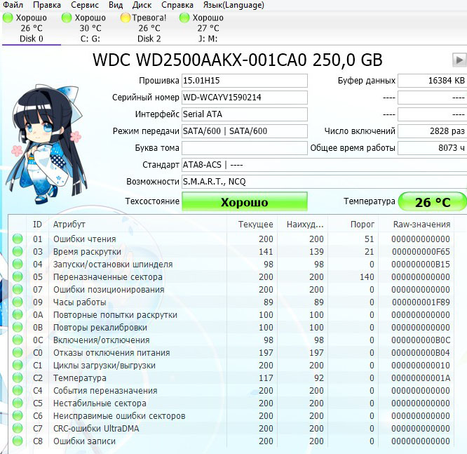Click status icon for События переназначения row

(x=18, y=390)
